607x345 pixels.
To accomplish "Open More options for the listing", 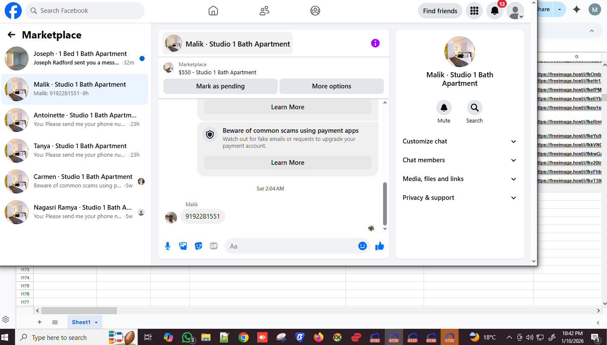I will tap(331, 86).
